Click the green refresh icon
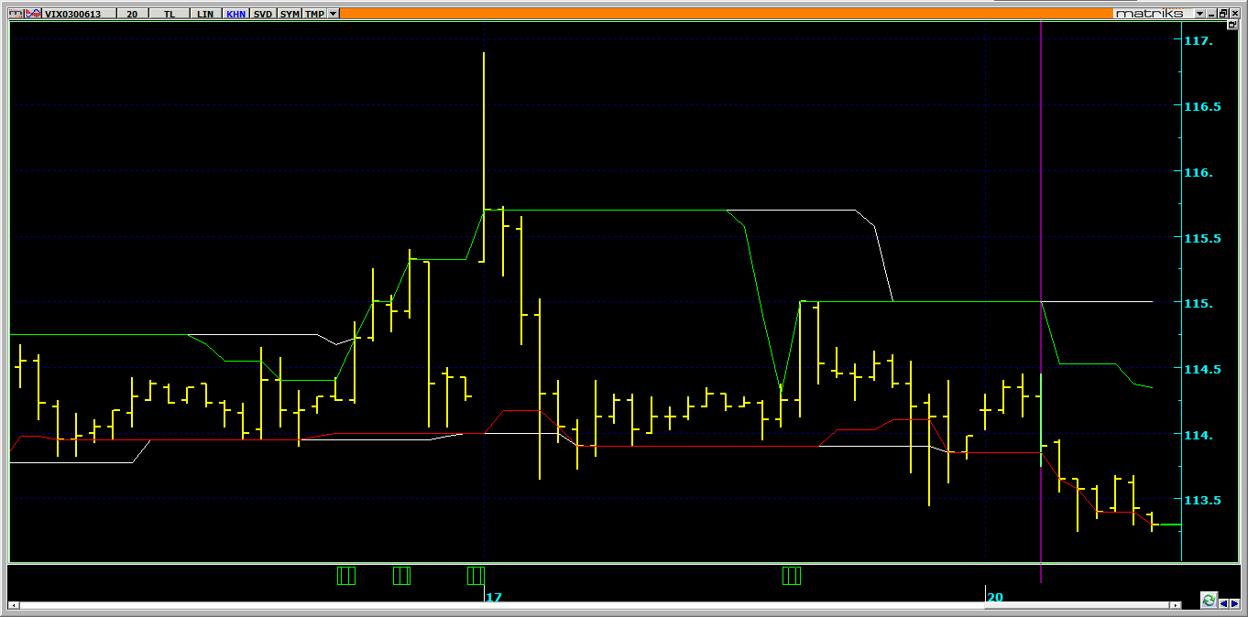 click(x=1209, y=601)
